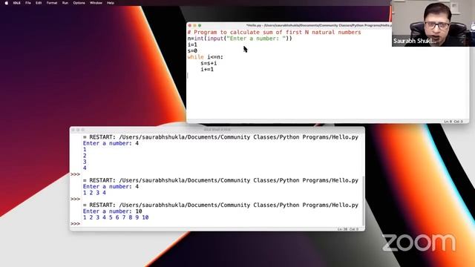The width and height of the screenshot is (475, 267).
Task: Click 'Enter a number: 10' in shell
Action: (x=112, y=211)
